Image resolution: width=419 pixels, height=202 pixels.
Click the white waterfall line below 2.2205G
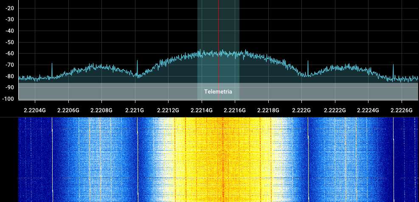pyautogui.click(x=52, y=162)
